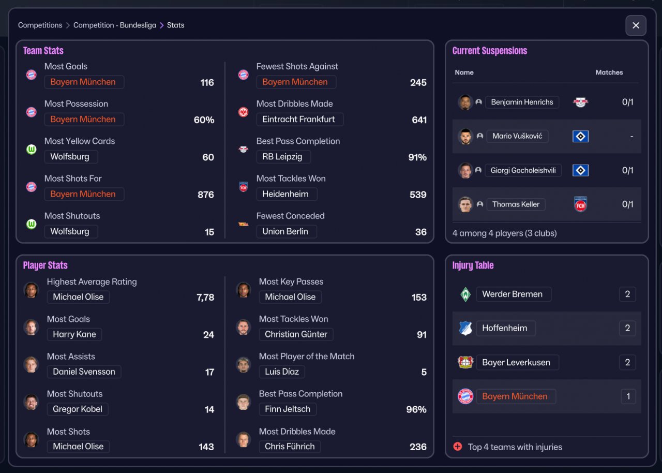The image size is (662, 473).
Task: Open Bayer Leverkusen in Injury Table
Action: click(x=517, y=362)
